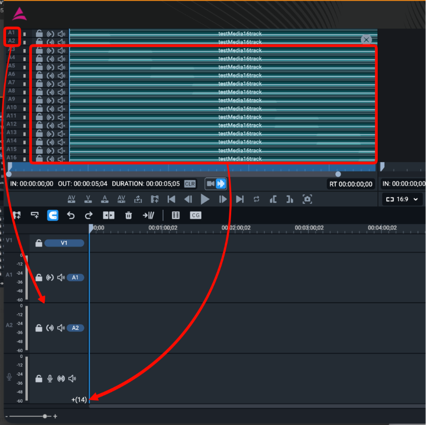Click the A audio-only insert icon
The image size is (426, 425).
pos(105,199)
